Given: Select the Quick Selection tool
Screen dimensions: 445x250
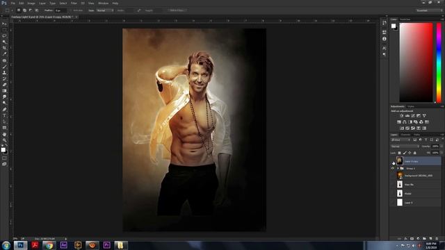Looking at the screenshot, I should click(4, 42).
